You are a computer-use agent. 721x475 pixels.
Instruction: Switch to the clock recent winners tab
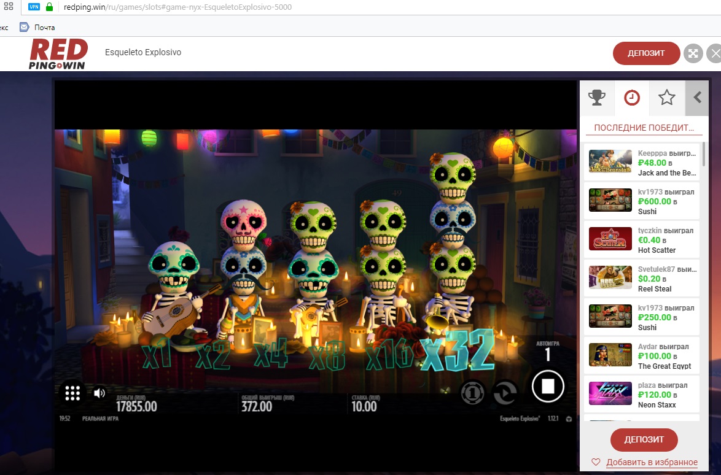click(632, 98)
